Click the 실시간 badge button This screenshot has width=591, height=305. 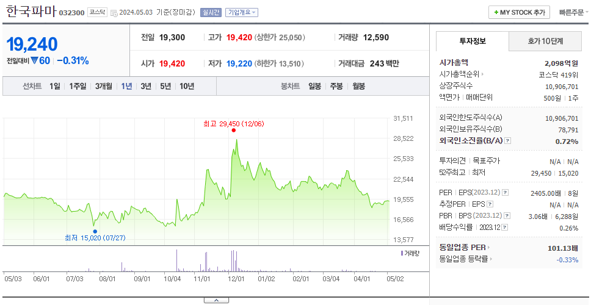(x=211, y=12)
